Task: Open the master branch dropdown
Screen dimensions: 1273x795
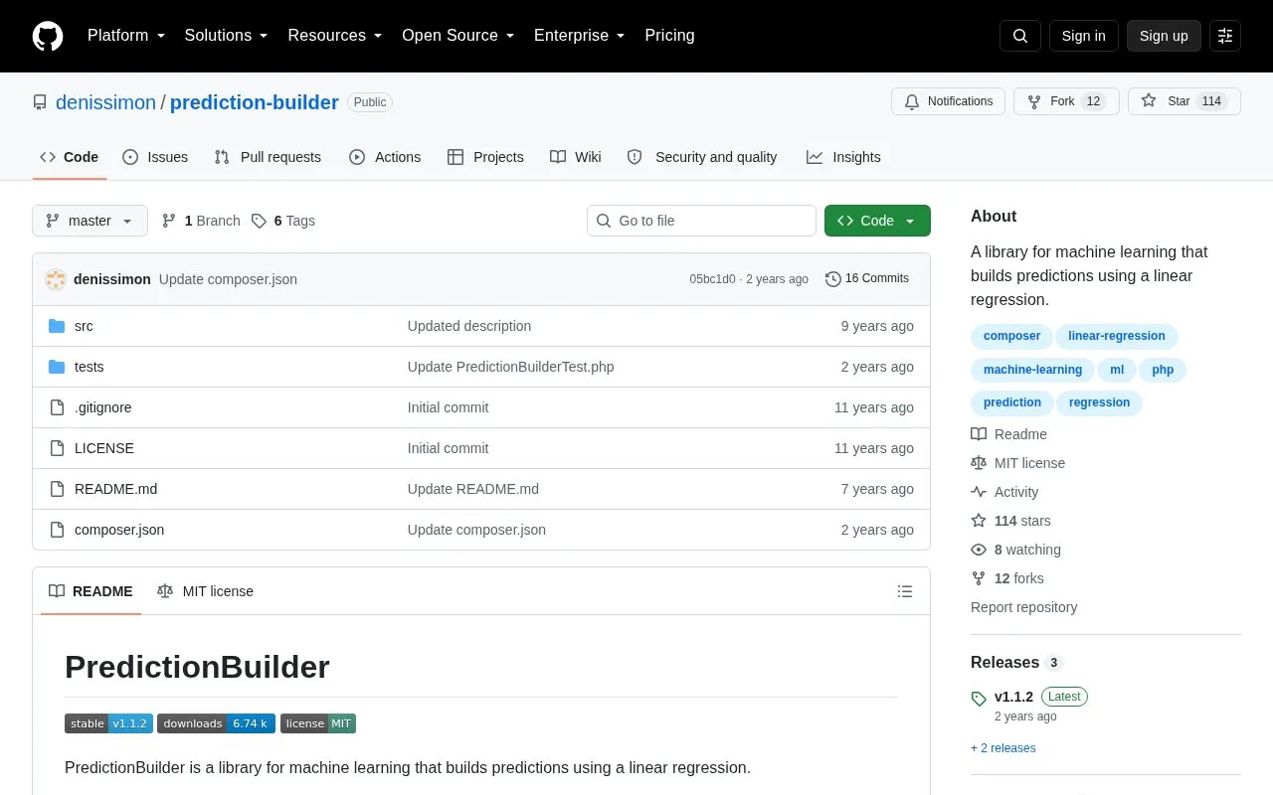Action: tap(90, 221)
